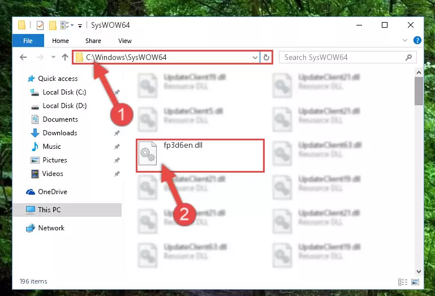Click the pin icon beside Local Disk (C:)
Viewport: 435px width, 296px height.
tap(117, 92)
